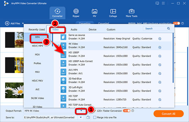Choose HD 1080P Auto Correct preset
This screenshot has height=122, width=189.
[x=112, y=63]
